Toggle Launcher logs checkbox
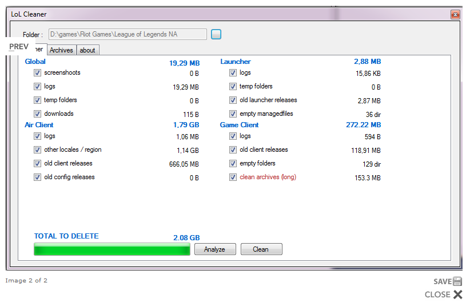Screen dimensions: 466x303 (x=233, y=73)
